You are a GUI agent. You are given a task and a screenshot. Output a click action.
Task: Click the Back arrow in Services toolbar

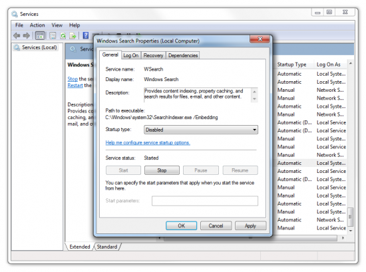tap(17, 36)
